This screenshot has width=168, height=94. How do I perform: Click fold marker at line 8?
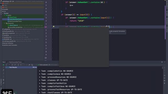51,2
